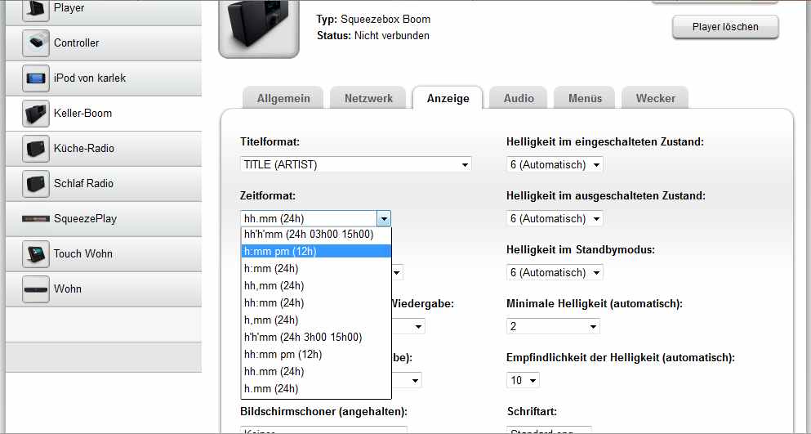
Task: Click the Touch Wohn player icon
Action: (x=36, y=253)
